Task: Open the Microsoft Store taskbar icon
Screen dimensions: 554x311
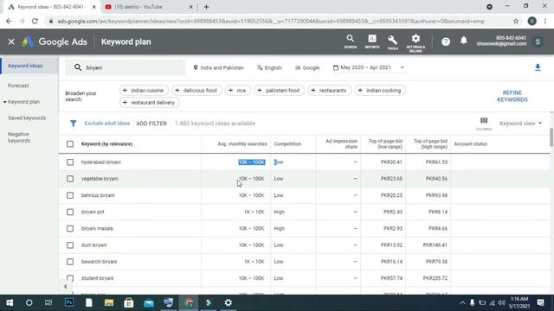Action: (129, 302)
